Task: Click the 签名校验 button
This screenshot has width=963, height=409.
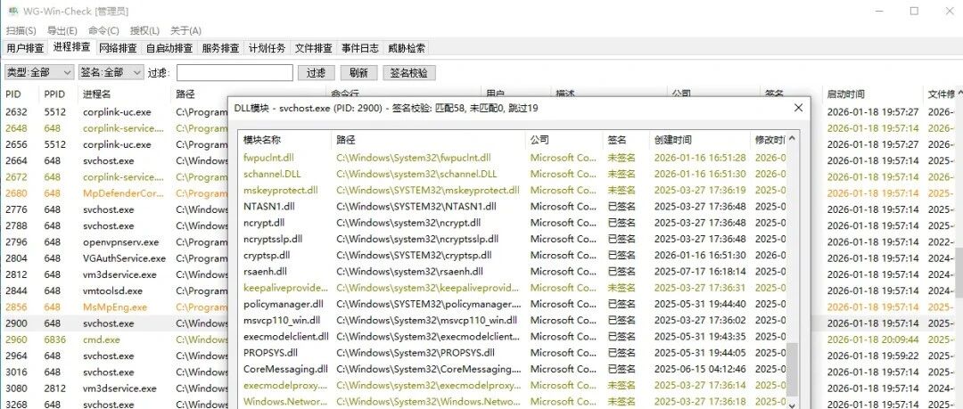Action: coord(409,72)
